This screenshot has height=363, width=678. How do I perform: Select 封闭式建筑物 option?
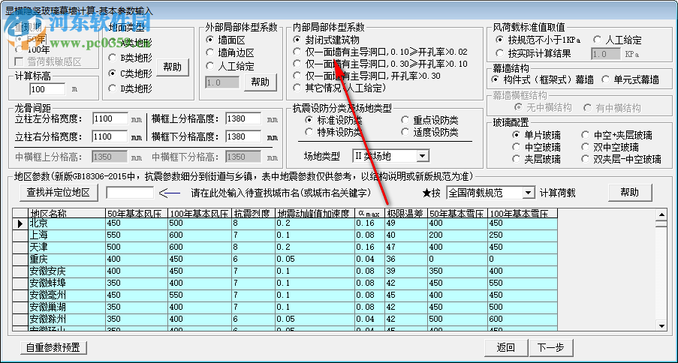pos(327,40)
